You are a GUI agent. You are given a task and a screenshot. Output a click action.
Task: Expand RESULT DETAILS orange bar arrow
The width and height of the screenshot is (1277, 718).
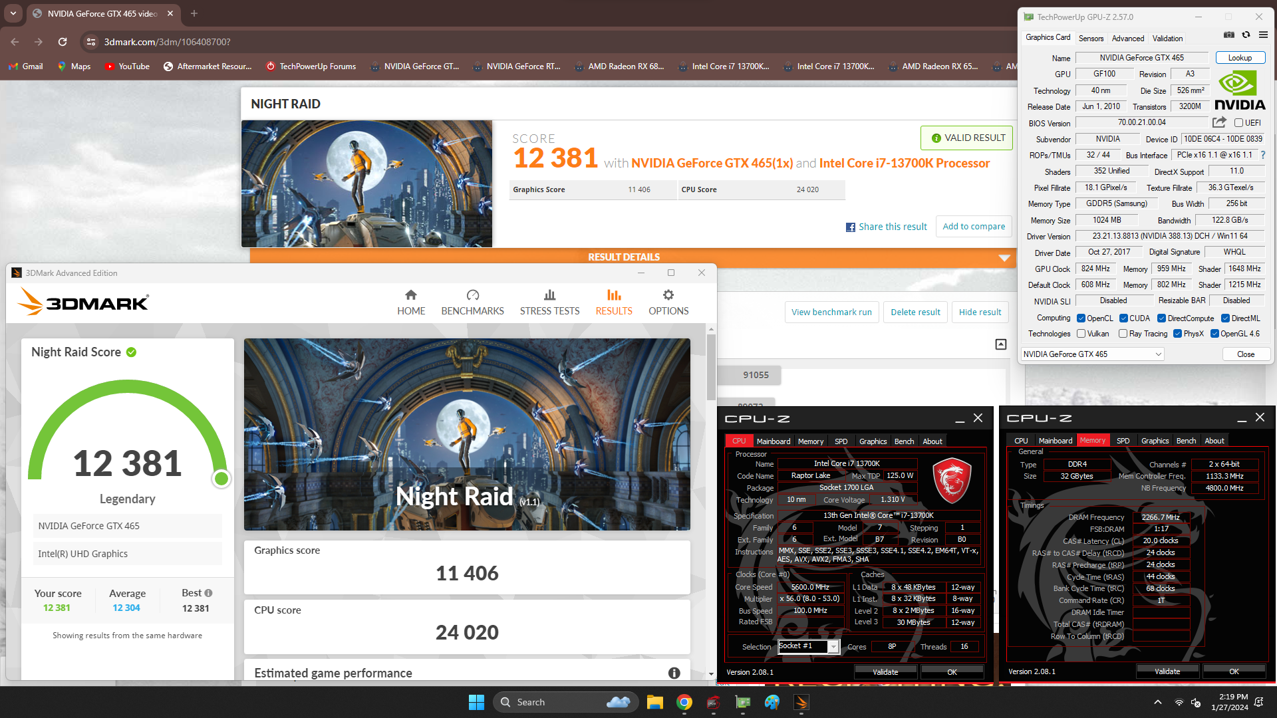point(1004,257)
